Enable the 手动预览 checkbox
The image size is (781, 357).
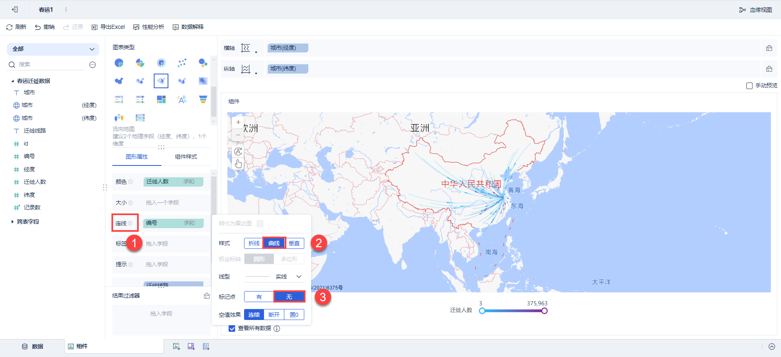click(749, 86)
